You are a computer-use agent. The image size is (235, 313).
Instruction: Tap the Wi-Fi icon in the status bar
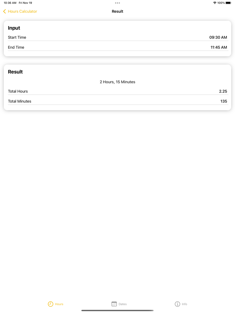click(x=214, y=3)
